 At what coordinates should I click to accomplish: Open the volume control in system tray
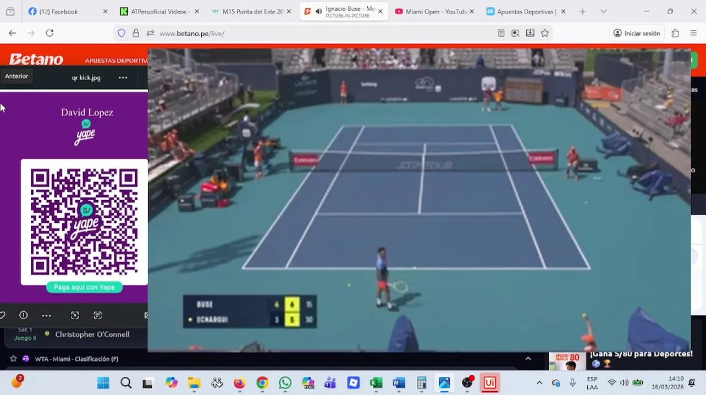point(624,383)
